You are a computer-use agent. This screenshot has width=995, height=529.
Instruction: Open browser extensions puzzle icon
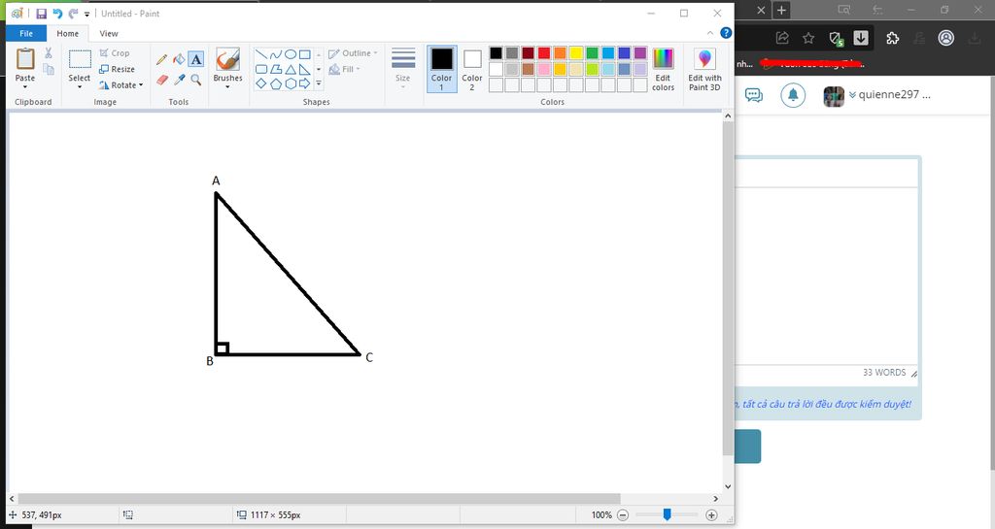[x=893, y=38]
